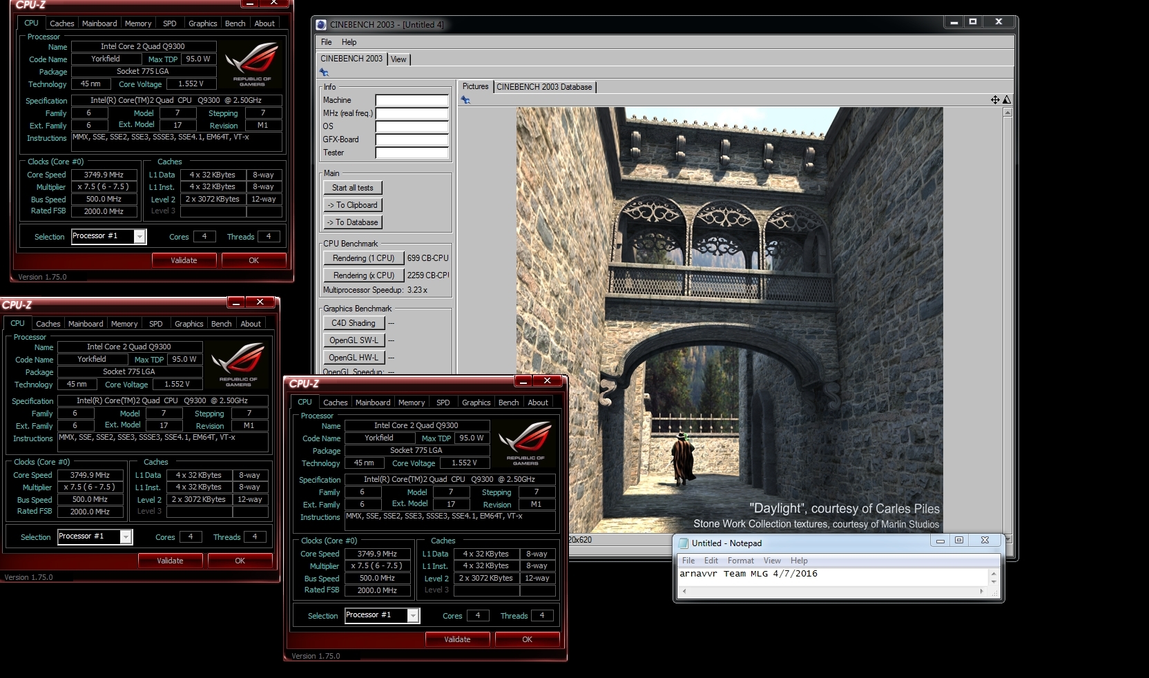Open the CINEBENCH 2003 Database tab
The height and width of the screenshot is (678, 1149).
pyautogui.click(x=544, y=87)
